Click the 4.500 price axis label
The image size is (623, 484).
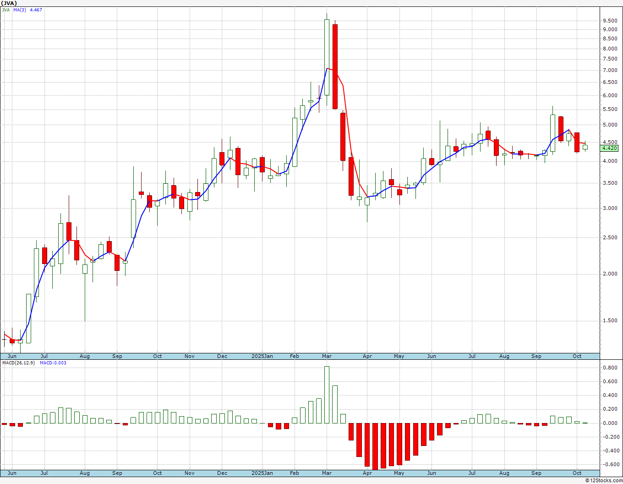[610, 142]
